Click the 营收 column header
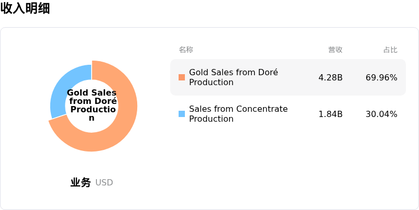 [x=335, y=50]
